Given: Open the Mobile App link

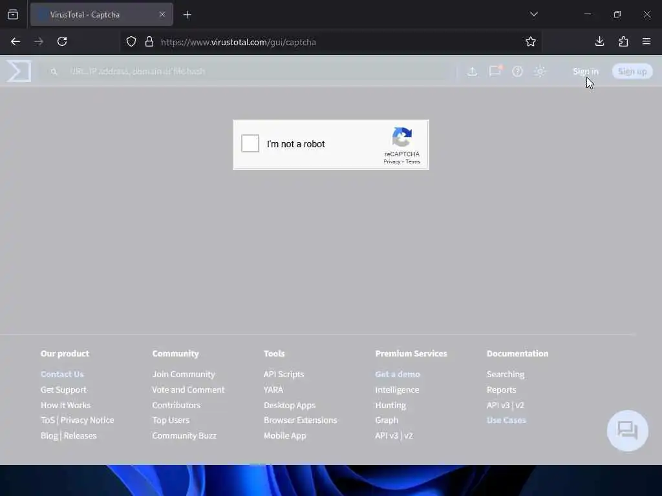Looking at the screenshot, I should [284, 436].
